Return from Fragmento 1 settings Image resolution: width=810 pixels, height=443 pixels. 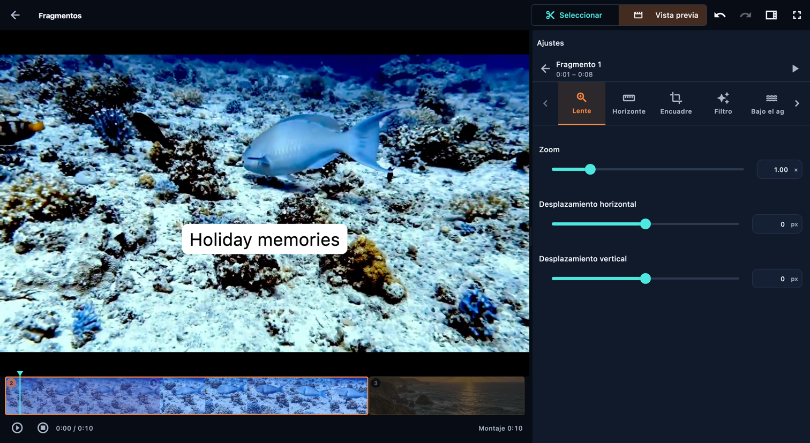[545, 69]
